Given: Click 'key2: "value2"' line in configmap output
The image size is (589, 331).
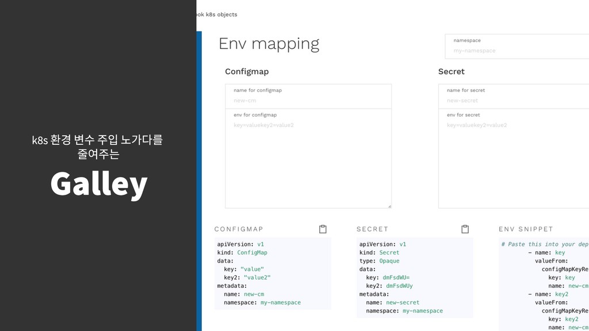Looking at the screenshot, I should click(x=247, y=278).
